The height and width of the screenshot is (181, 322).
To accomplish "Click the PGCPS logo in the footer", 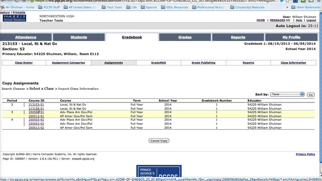I will point(159,171).
